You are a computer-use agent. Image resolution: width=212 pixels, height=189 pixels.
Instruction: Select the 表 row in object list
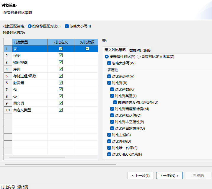[x=51, y=49]
